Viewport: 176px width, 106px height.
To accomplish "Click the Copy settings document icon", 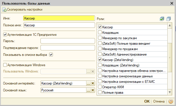I will (x=4, y=9).
